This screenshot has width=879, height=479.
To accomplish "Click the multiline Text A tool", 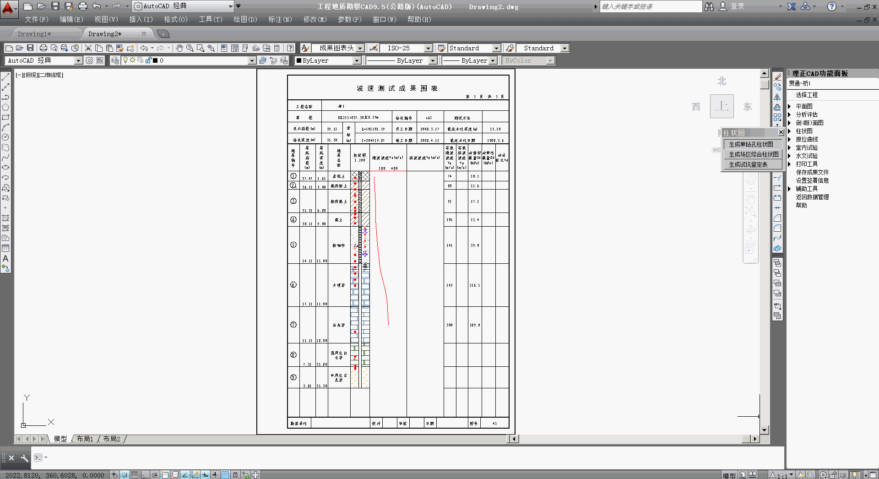I will tap(5, 259).
